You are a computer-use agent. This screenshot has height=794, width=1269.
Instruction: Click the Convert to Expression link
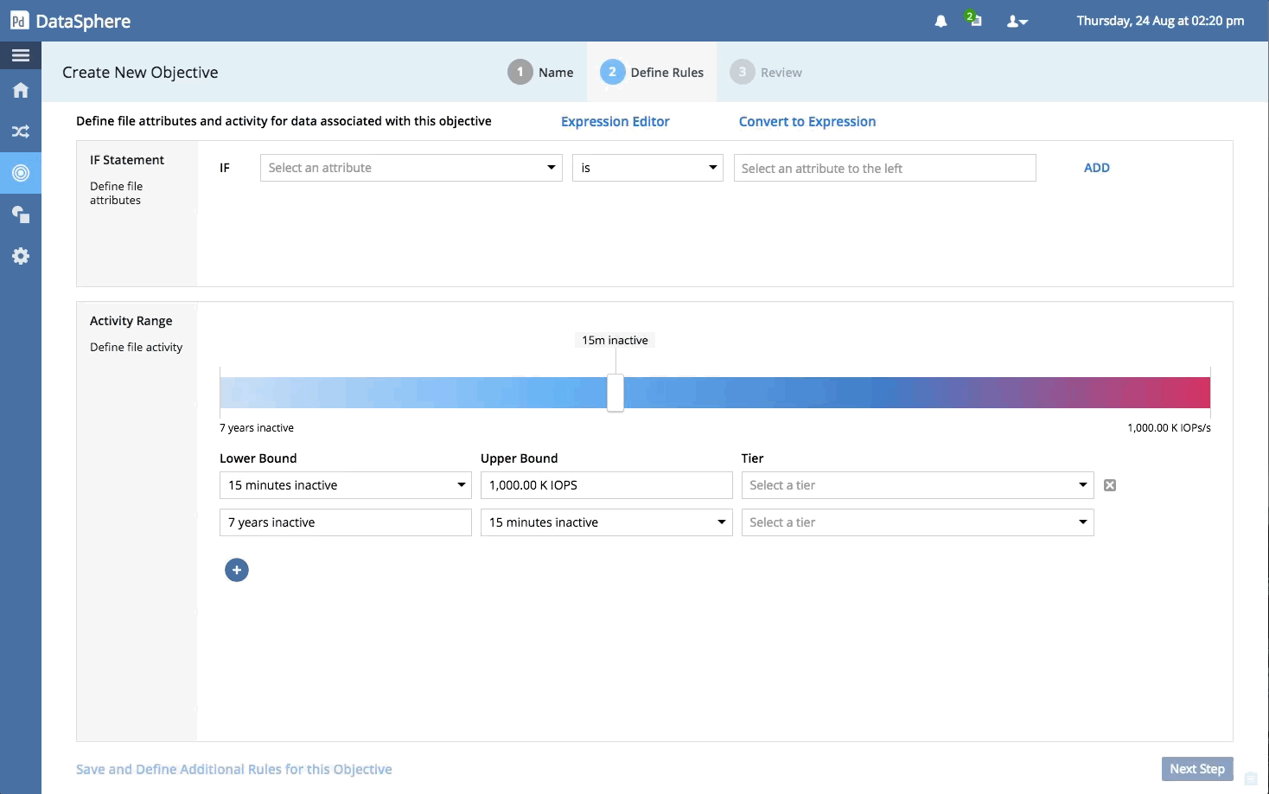click(807, 122)
